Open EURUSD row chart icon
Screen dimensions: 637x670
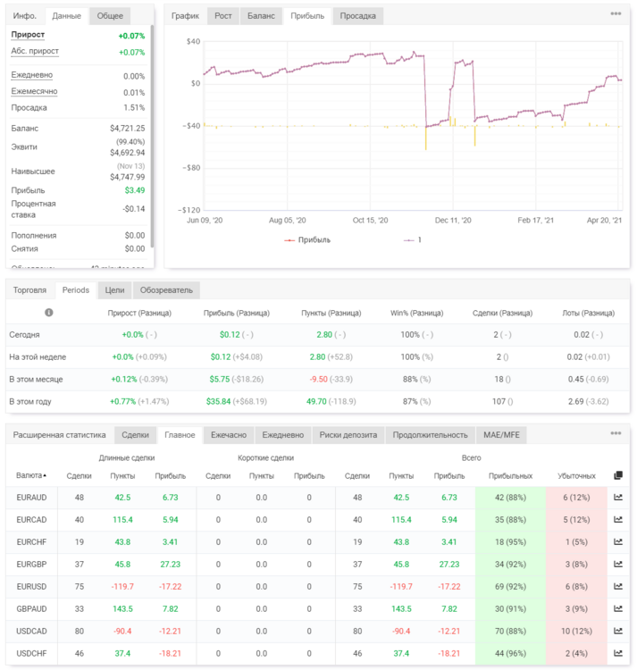[618, 586]
